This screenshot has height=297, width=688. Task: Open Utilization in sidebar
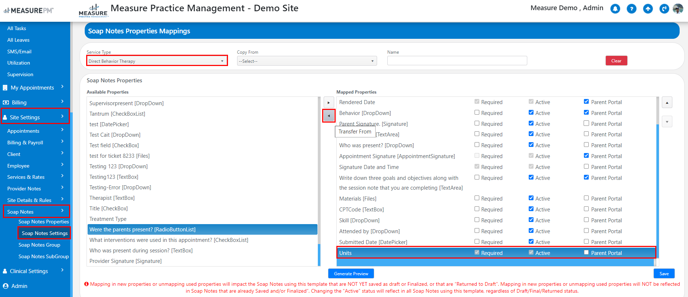pos(19,63)
